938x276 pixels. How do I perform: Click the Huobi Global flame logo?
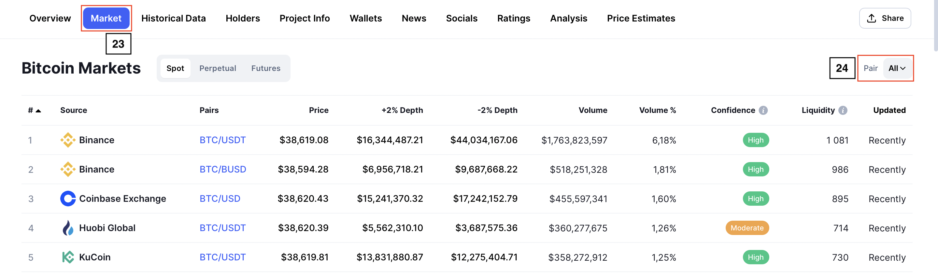tap(68, 228)
